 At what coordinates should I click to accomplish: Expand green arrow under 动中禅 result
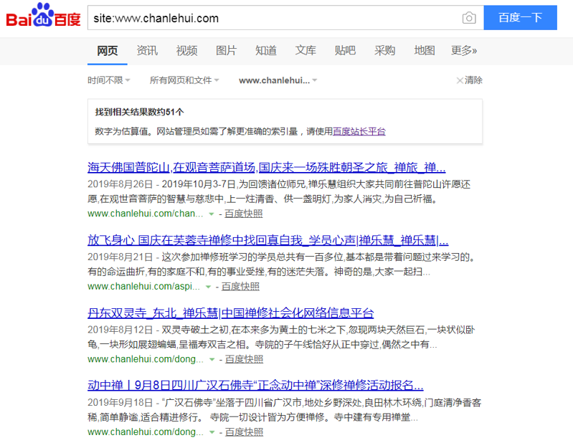pyautogui.click(x=212, y=432)
